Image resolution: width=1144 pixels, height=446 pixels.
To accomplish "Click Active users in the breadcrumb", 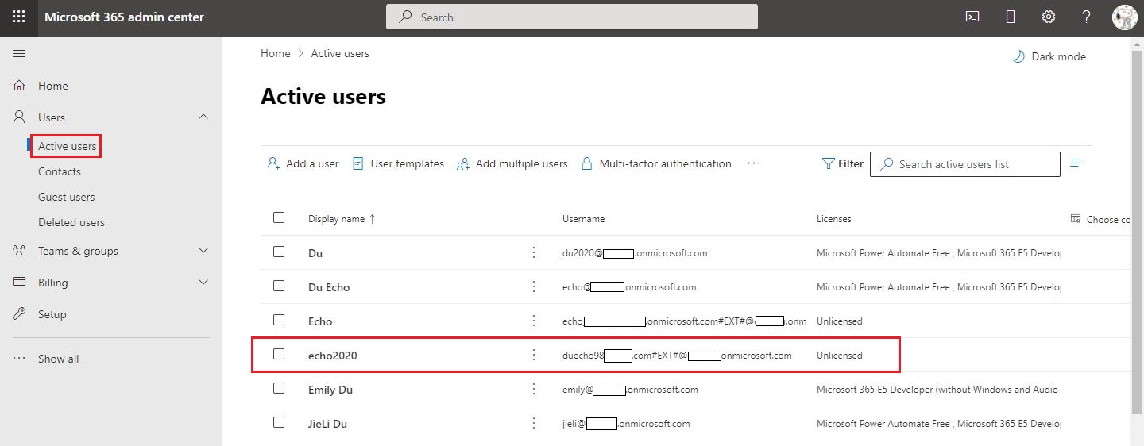I will click(340, 53).
